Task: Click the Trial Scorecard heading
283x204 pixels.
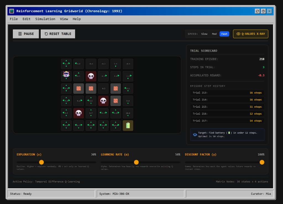Action: (204, 51)
